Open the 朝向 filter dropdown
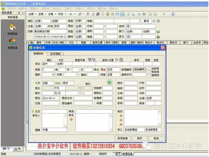 [x=80, y=37]
